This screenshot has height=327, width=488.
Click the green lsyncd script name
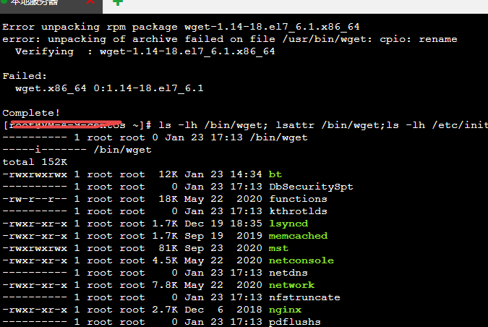coord(288,224)
